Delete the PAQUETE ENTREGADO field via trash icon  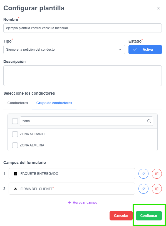[157, 174]
